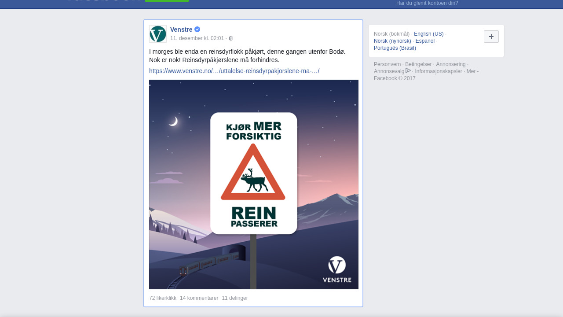The image size is (563, 317).
Task: Open the Venstre page name link
Action: [x=181, y=29]
